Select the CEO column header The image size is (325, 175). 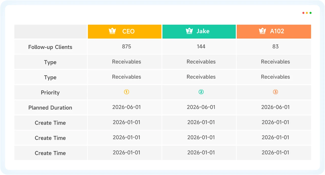tap(125, 32)
